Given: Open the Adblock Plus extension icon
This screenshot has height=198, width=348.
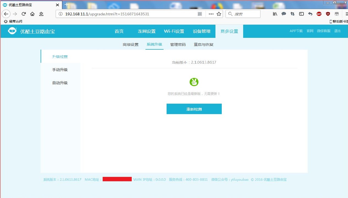Looking at the screenshot, I should (x=319, y=14).
